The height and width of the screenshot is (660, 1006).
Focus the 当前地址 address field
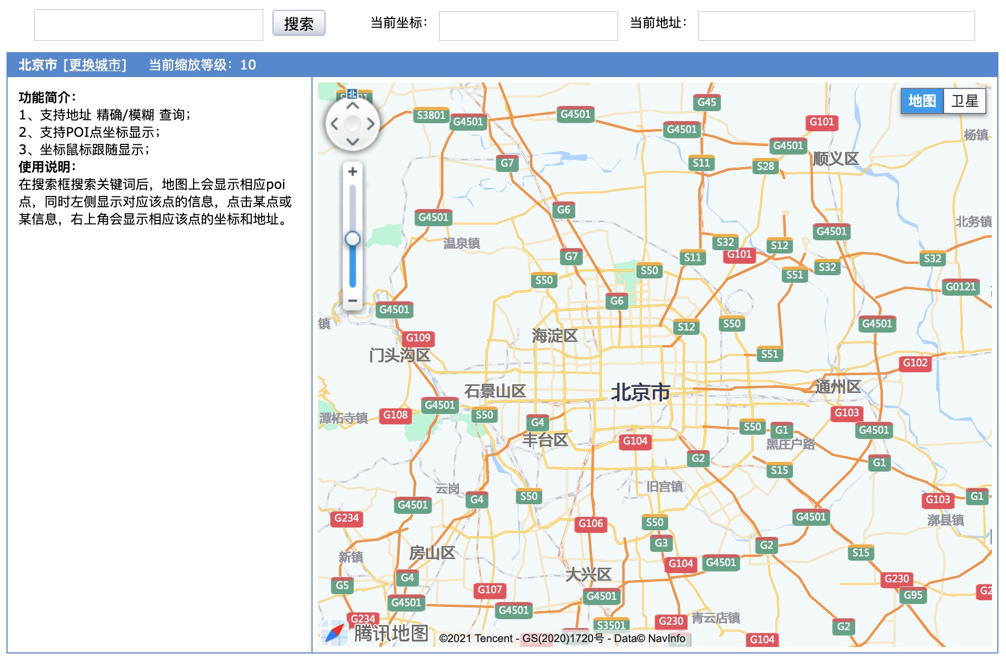click(836, 26)
